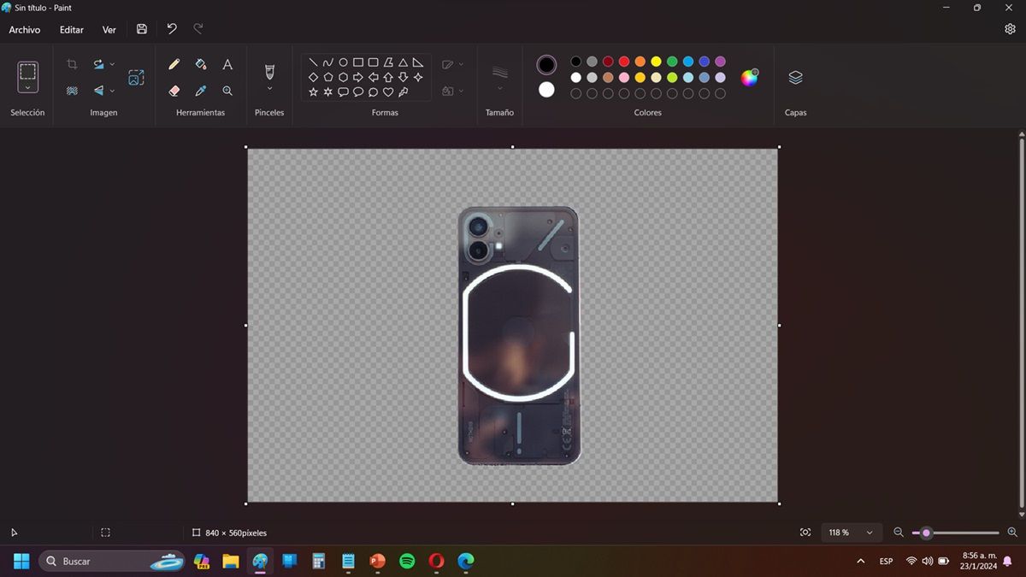Viewport: 1026px width, 577px height.
Task: Click the Undo arrow
Action: [x=172, y=29]
